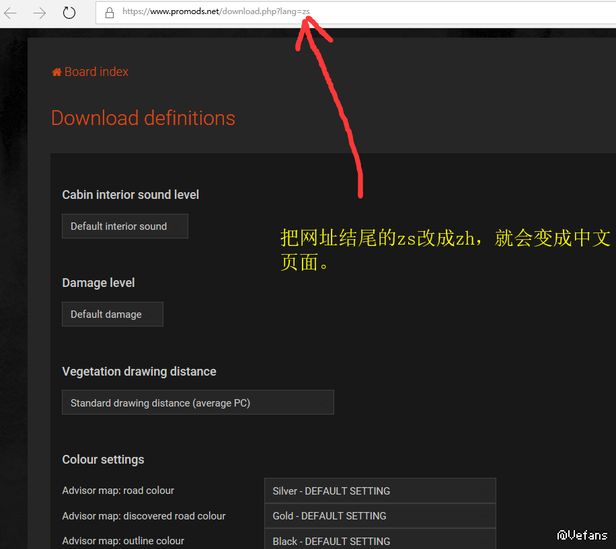The image size is (616, 549).
Task: Open the Standard drawing distance dropdown
Action: pyautogui.click(x=198, y=403)
